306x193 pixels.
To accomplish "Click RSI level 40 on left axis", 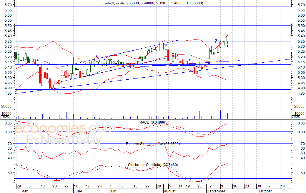I will click(x=10, y=158).
